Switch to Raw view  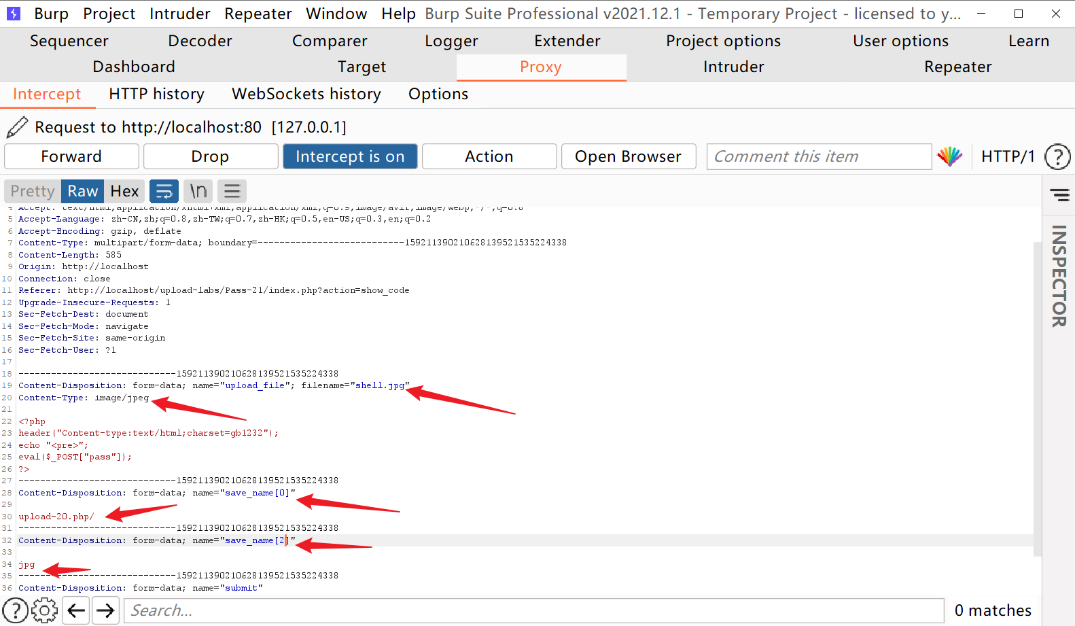click(x=83, y=192)
